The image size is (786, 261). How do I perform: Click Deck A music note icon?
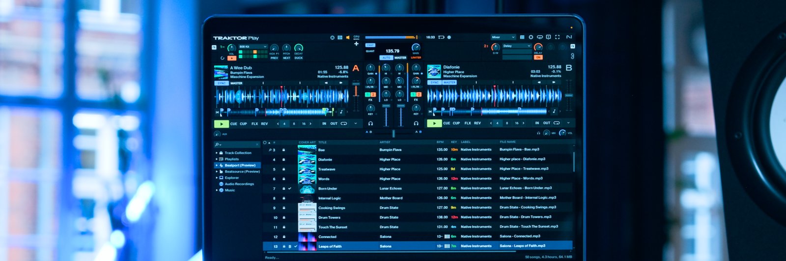tap(341, 112)
